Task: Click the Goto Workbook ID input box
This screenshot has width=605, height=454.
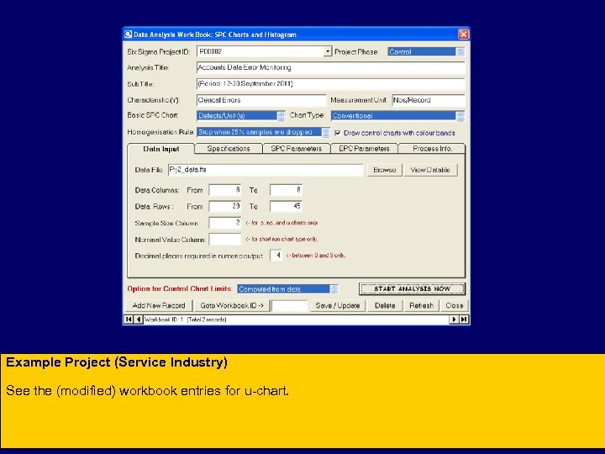Action: (x=290, y=306)
